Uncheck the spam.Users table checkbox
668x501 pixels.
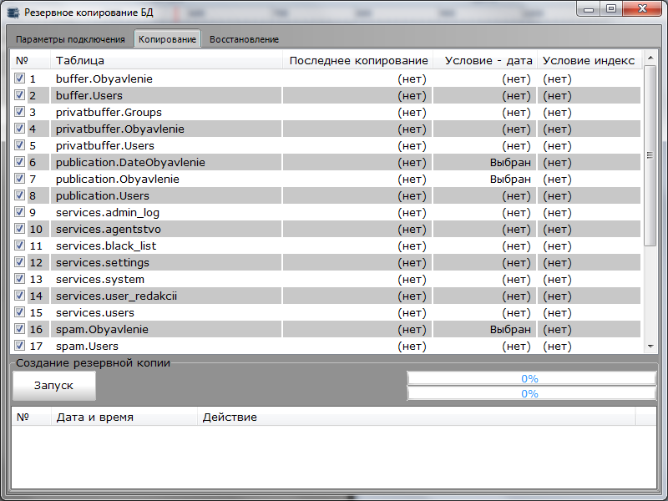tap(19, 346)
